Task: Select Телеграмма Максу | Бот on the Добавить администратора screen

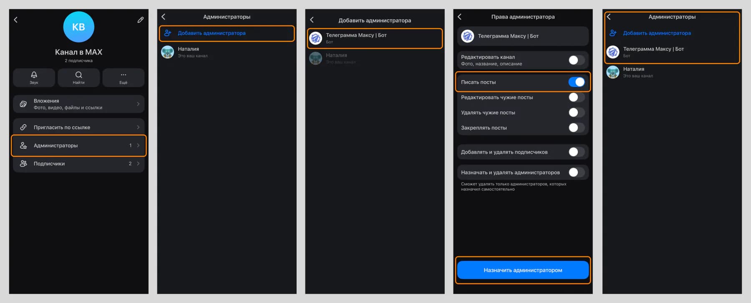Action: (x=375, y=38)
